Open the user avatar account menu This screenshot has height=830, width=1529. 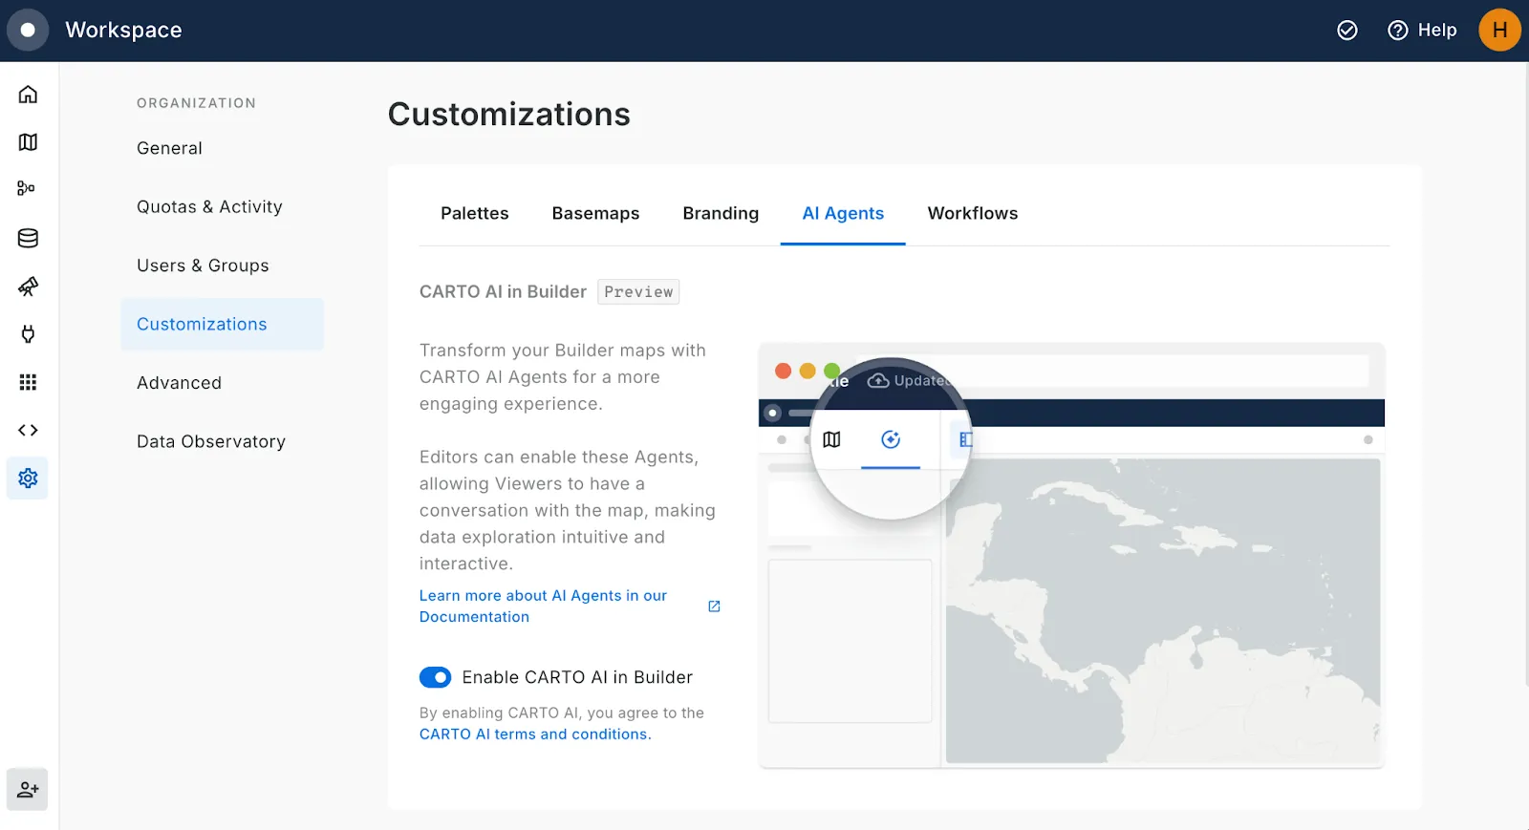[x=1499, y=31]
